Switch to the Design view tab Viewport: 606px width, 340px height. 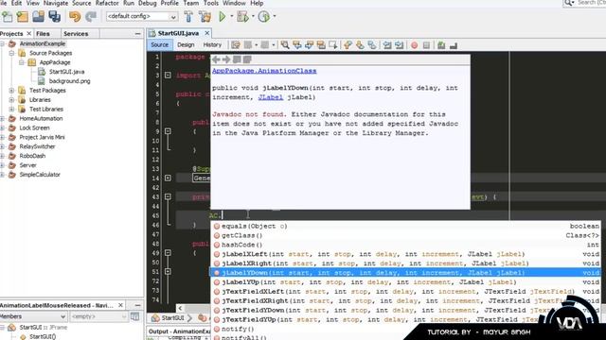click(186, 44)
